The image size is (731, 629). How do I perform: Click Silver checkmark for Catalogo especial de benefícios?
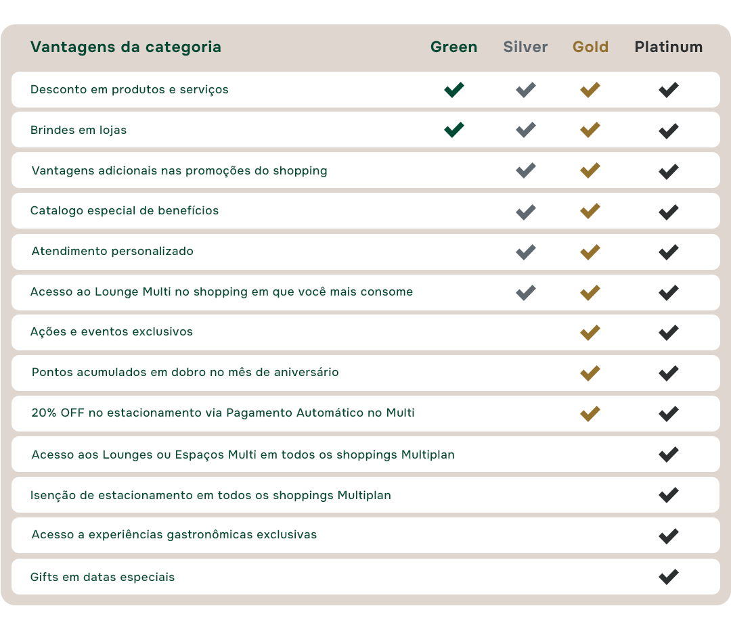[526, 212]
